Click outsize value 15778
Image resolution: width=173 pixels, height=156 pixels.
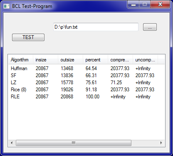click(x=67, y=83)
